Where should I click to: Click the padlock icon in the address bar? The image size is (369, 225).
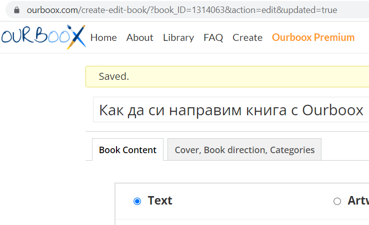coord(17,10)
